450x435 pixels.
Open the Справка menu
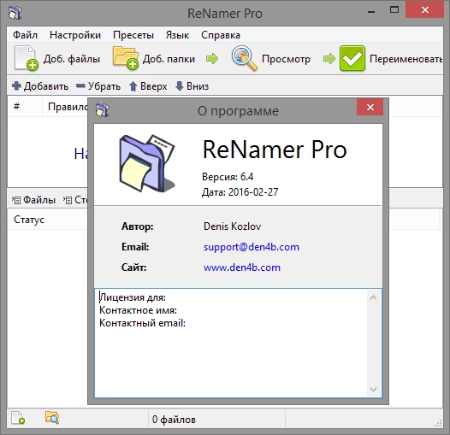pyautogui.click(x=221, y=35)
